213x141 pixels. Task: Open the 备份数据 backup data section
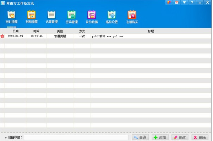pyautogui.click(x=92, y=17)
